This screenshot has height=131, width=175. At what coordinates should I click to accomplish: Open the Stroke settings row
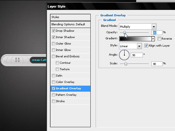(70, 101)
